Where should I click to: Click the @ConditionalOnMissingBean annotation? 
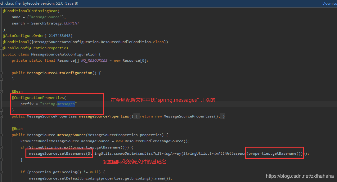30,11
